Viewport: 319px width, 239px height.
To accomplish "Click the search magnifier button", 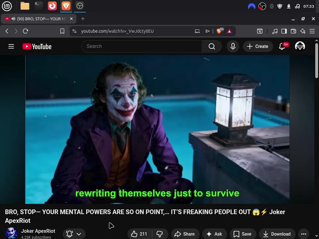I will (x=212, y=46).
